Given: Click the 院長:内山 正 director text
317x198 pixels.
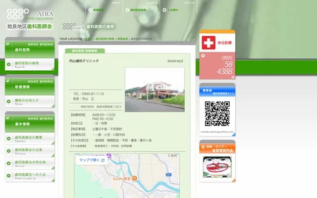Looking at the screenshot, I should tap(84, 99).
